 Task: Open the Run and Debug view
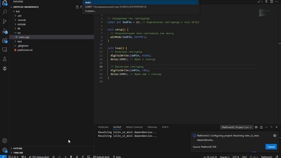coord(5,31)
